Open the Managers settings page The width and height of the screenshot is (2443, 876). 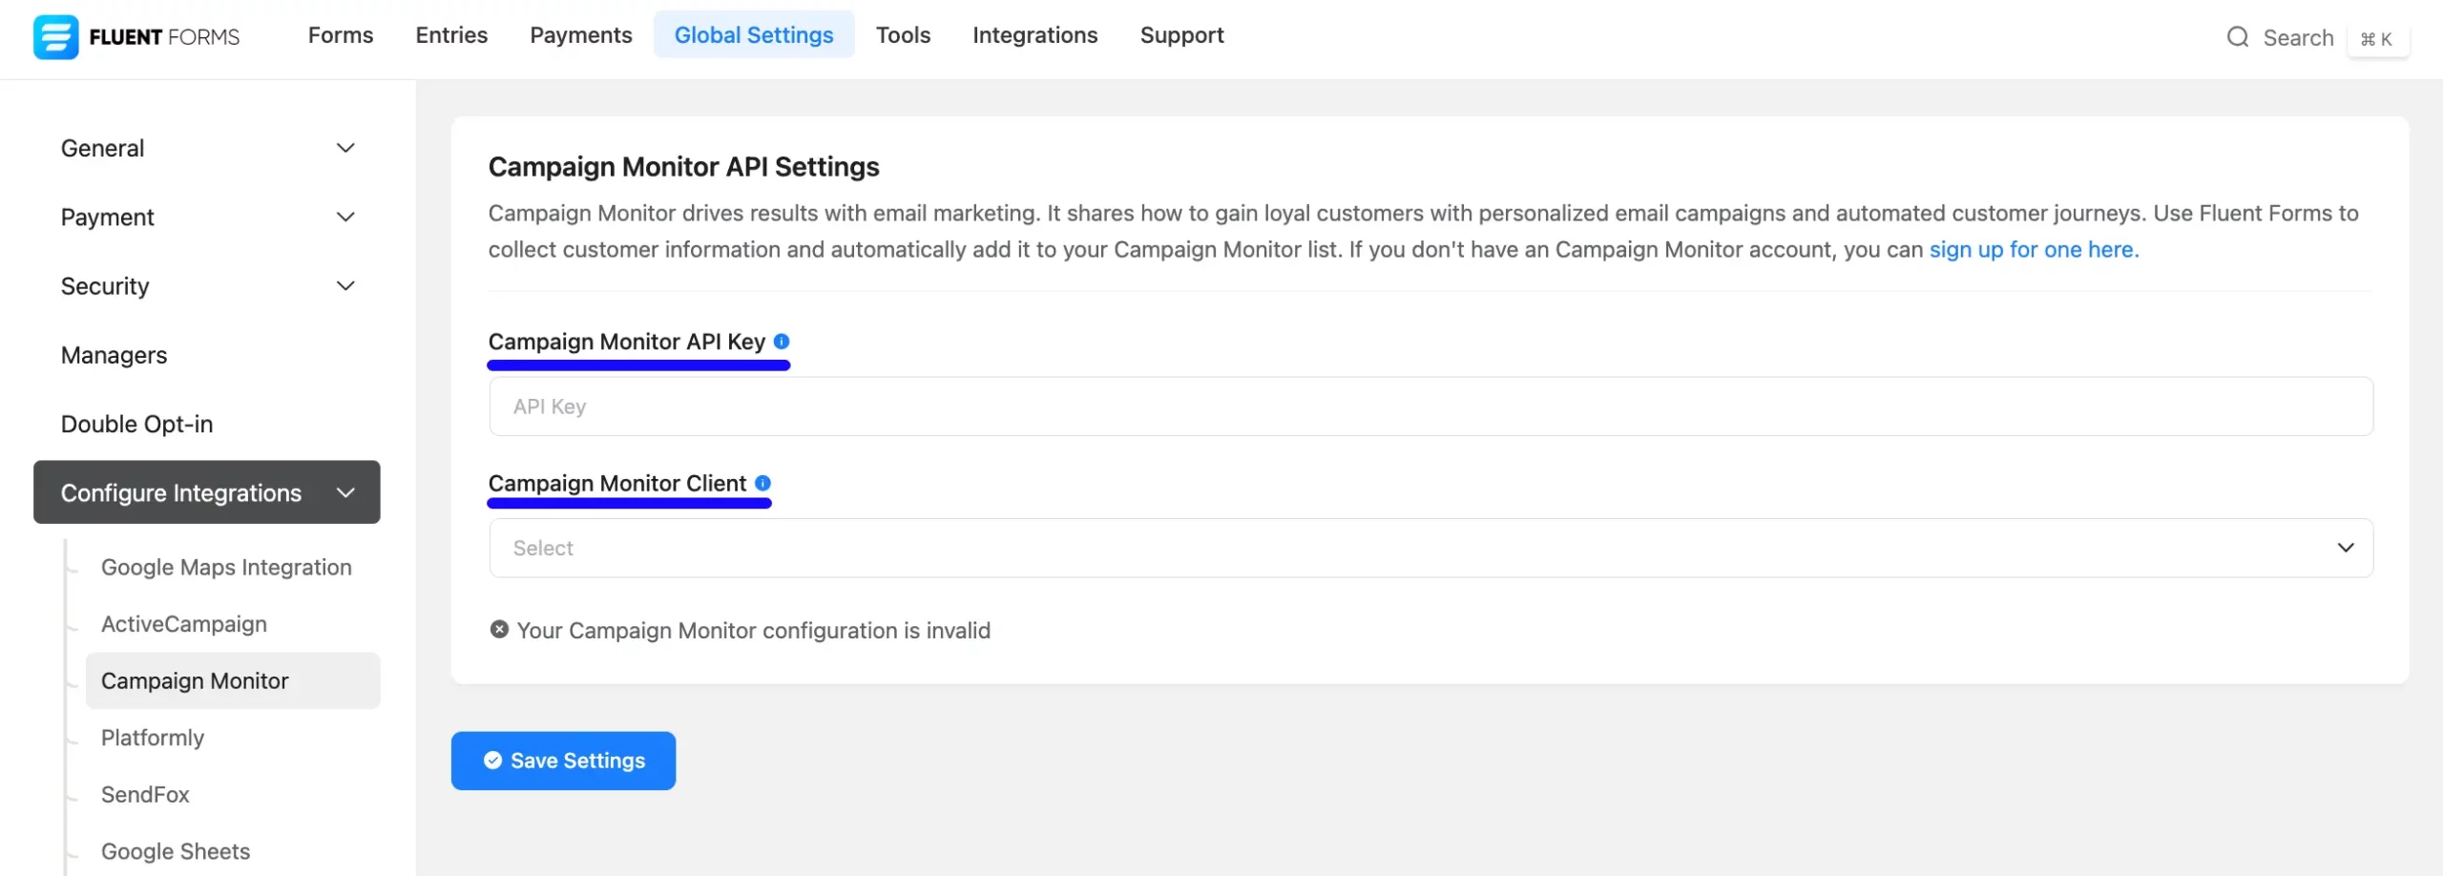coord(114,354)
